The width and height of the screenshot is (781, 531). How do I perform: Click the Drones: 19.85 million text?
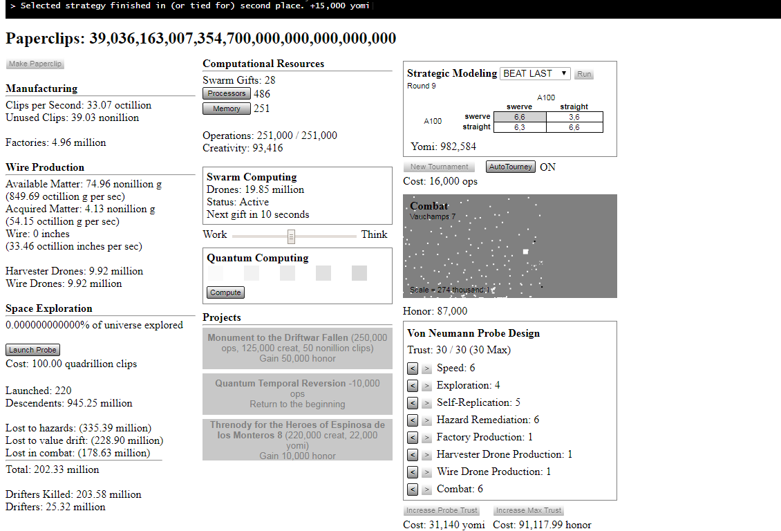[256, 189]
